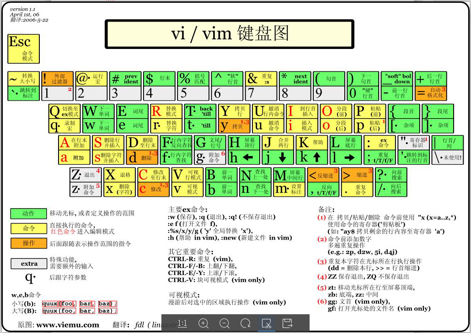This screenshot has height=333, width=471.
Task: Click the '备注:' notes heading
Action: pos(326,209)
